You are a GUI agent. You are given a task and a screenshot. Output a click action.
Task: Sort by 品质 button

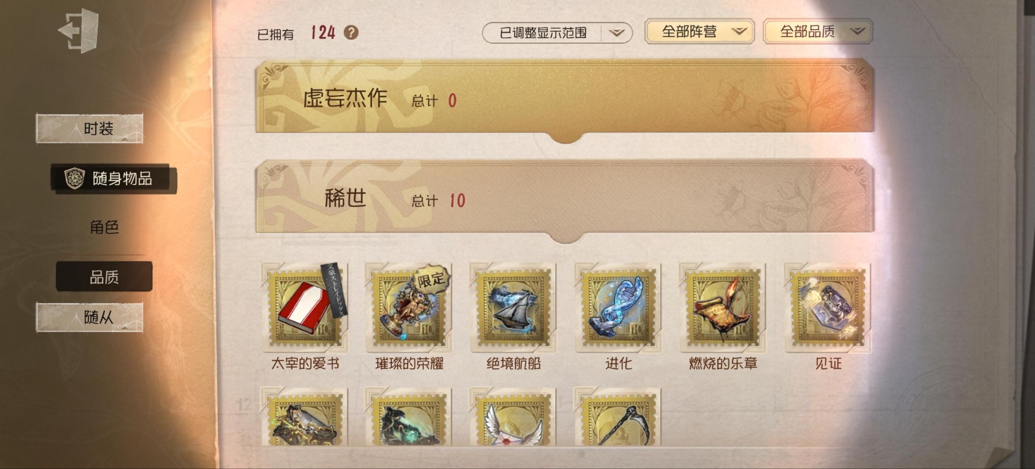pyautogui.click(x=104, y=277)
